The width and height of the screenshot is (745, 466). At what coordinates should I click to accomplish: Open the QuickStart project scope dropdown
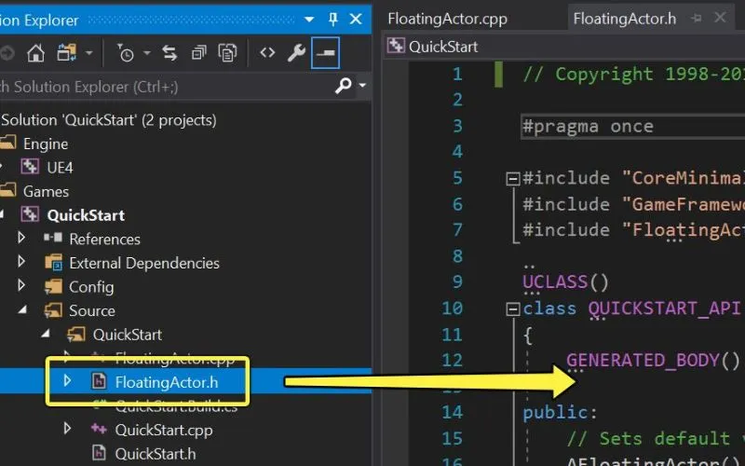[565, 47]
